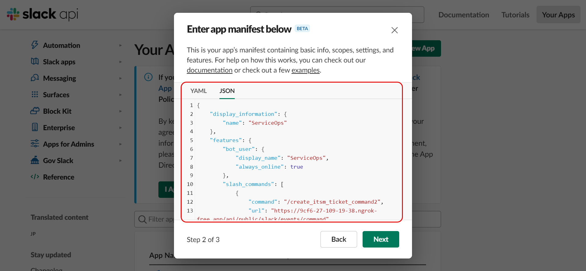
Task: Expand the Block Kit menu arrow
Action: pos(121,111)
